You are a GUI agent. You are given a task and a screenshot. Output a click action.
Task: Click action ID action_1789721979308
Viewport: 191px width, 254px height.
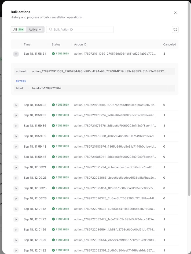tap(115, 136)
